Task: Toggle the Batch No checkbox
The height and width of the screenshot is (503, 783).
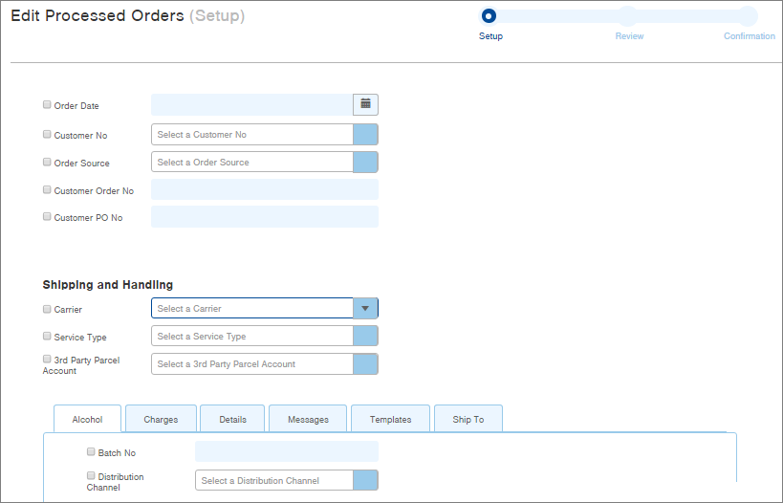Action: pyautogui.click(x=91, y=451)
